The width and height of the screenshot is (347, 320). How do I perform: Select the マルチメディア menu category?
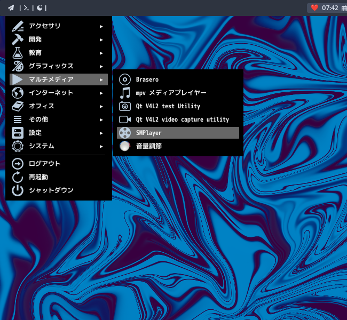[59, 79]
